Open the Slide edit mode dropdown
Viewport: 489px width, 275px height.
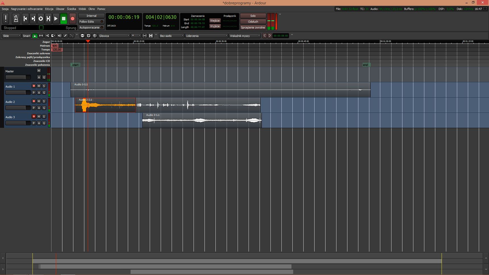tap(11, 36)
